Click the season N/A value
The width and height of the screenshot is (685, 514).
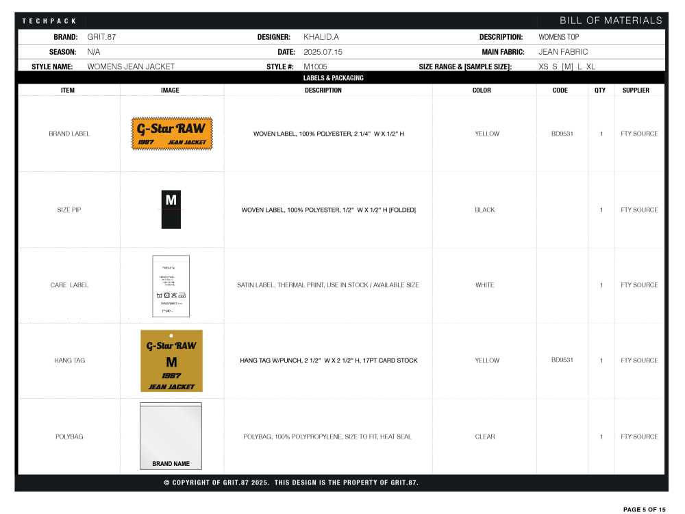click(x=93, y=52)
